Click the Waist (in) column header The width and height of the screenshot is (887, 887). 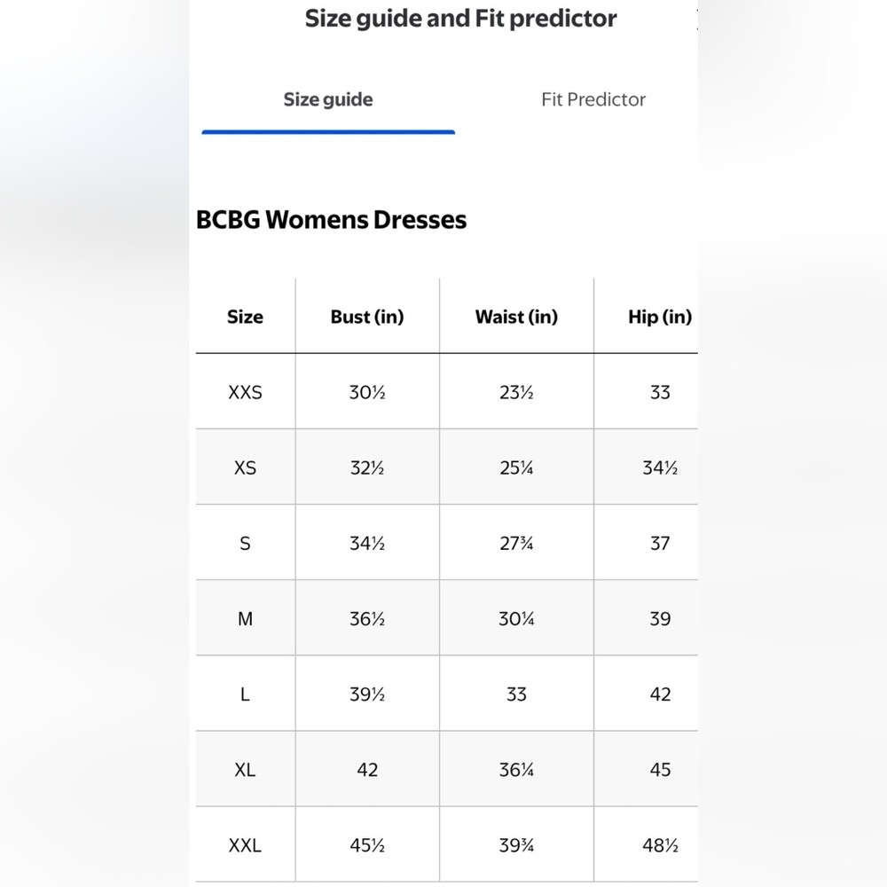[x=516, y=317]
